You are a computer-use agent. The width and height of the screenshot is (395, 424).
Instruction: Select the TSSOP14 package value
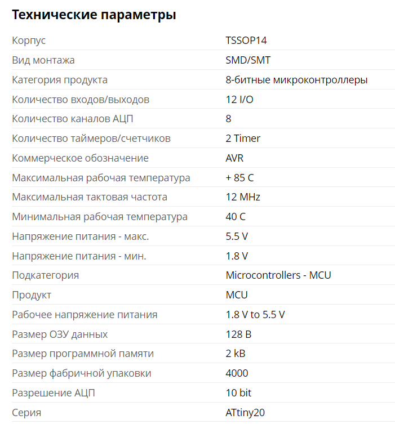[x=246, y=41]
